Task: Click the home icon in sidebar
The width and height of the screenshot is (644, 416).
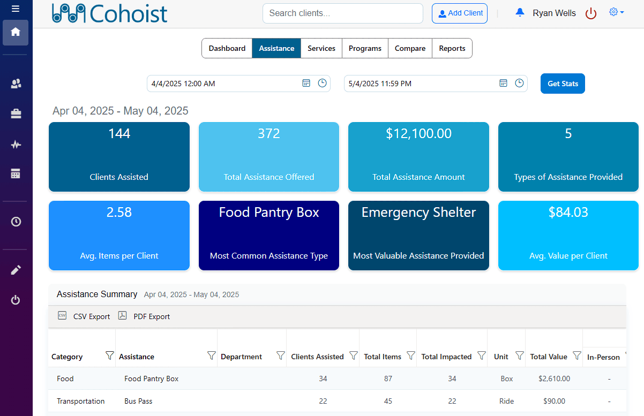Action: (x=16, y=32)
